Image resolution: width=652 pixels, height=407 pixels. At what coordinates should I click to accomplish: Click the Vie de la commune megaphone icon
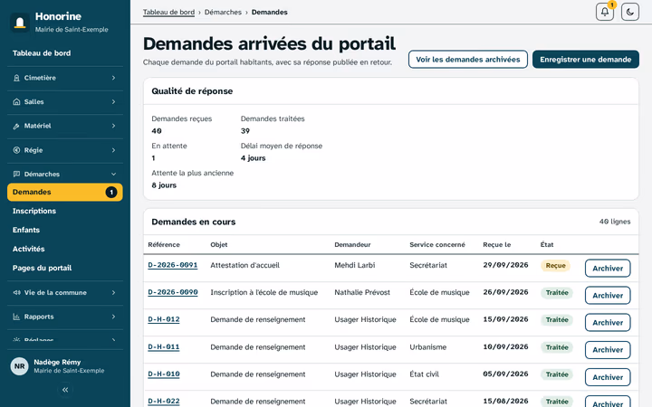pos(16,292)
